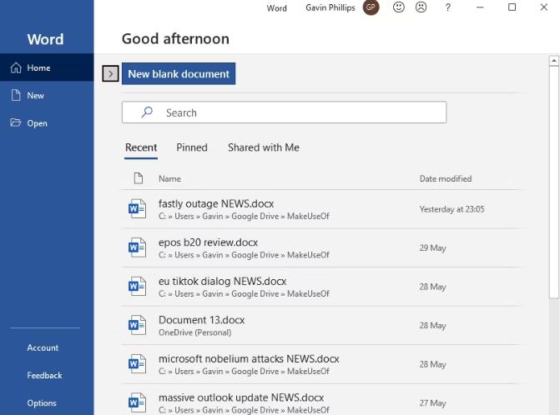Open Account in the sidebar
Screen dimensions: 560x415
pyautogui.click(x=43, y=347)
